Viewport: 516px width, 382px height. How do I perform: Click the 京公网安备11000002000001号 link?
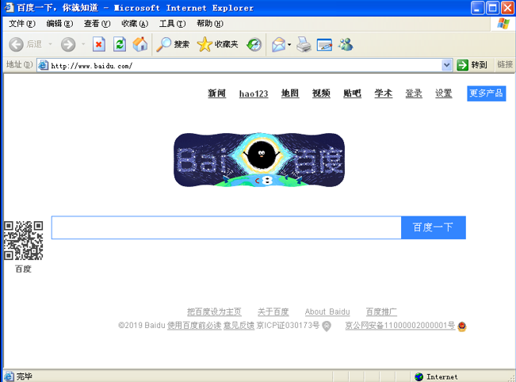(399, 326)
